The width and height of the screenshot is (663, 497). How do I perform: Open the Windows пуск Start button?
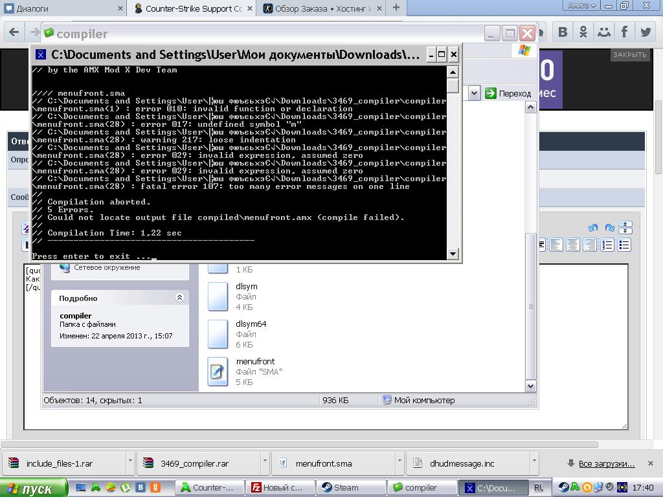(x=33, y=488)
